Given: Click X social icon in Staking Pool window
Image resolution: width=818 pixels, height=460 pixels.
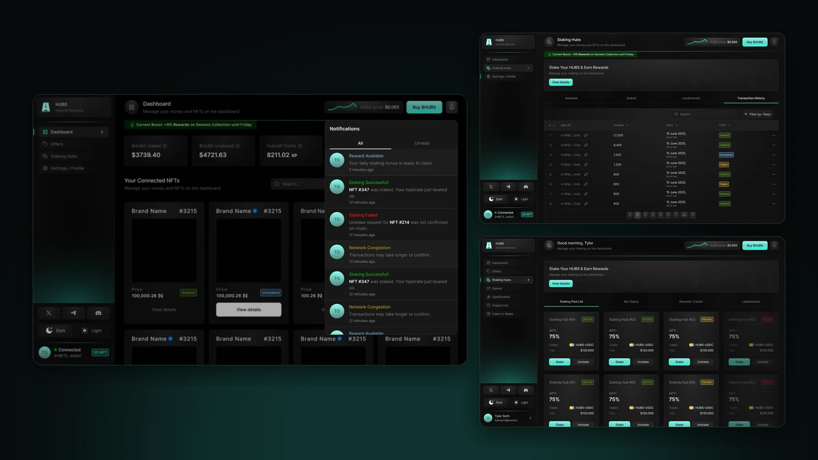Looking at the screenshot, I should pyautogui.click(x=491, y=390).
